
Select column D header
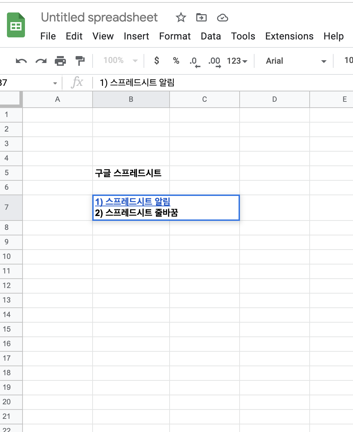coord(275,99)
